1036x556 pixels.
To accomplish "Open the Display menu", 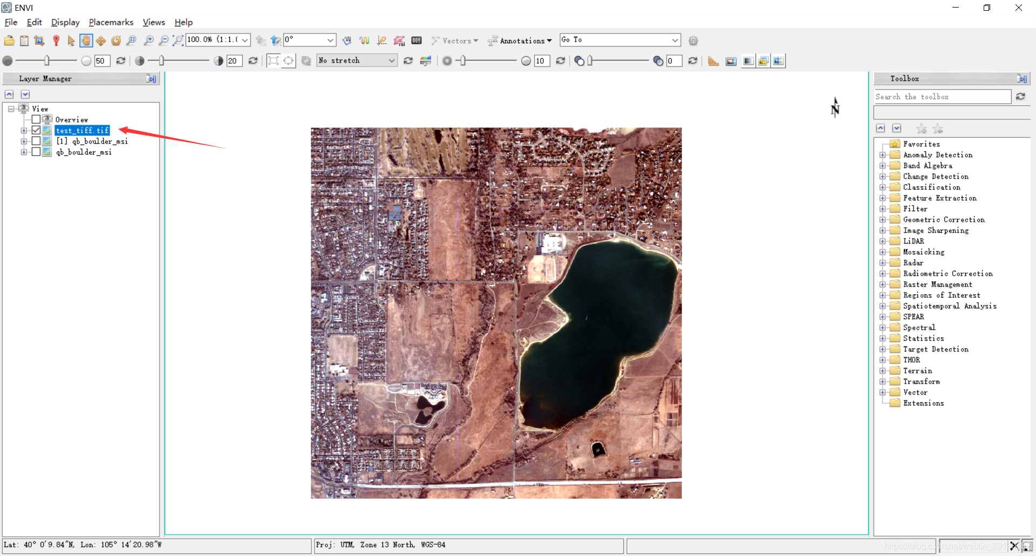I will click(65, 22).
